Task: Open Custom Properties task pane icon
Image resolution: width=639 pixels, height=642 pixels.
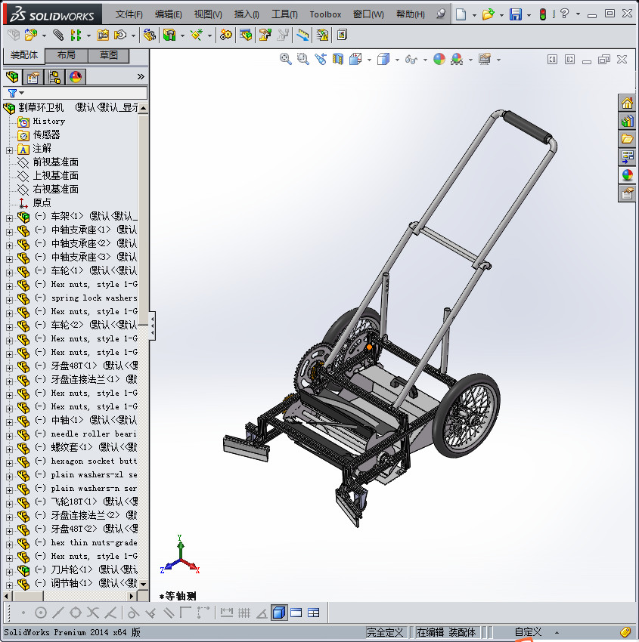Action: pos(627,193)
